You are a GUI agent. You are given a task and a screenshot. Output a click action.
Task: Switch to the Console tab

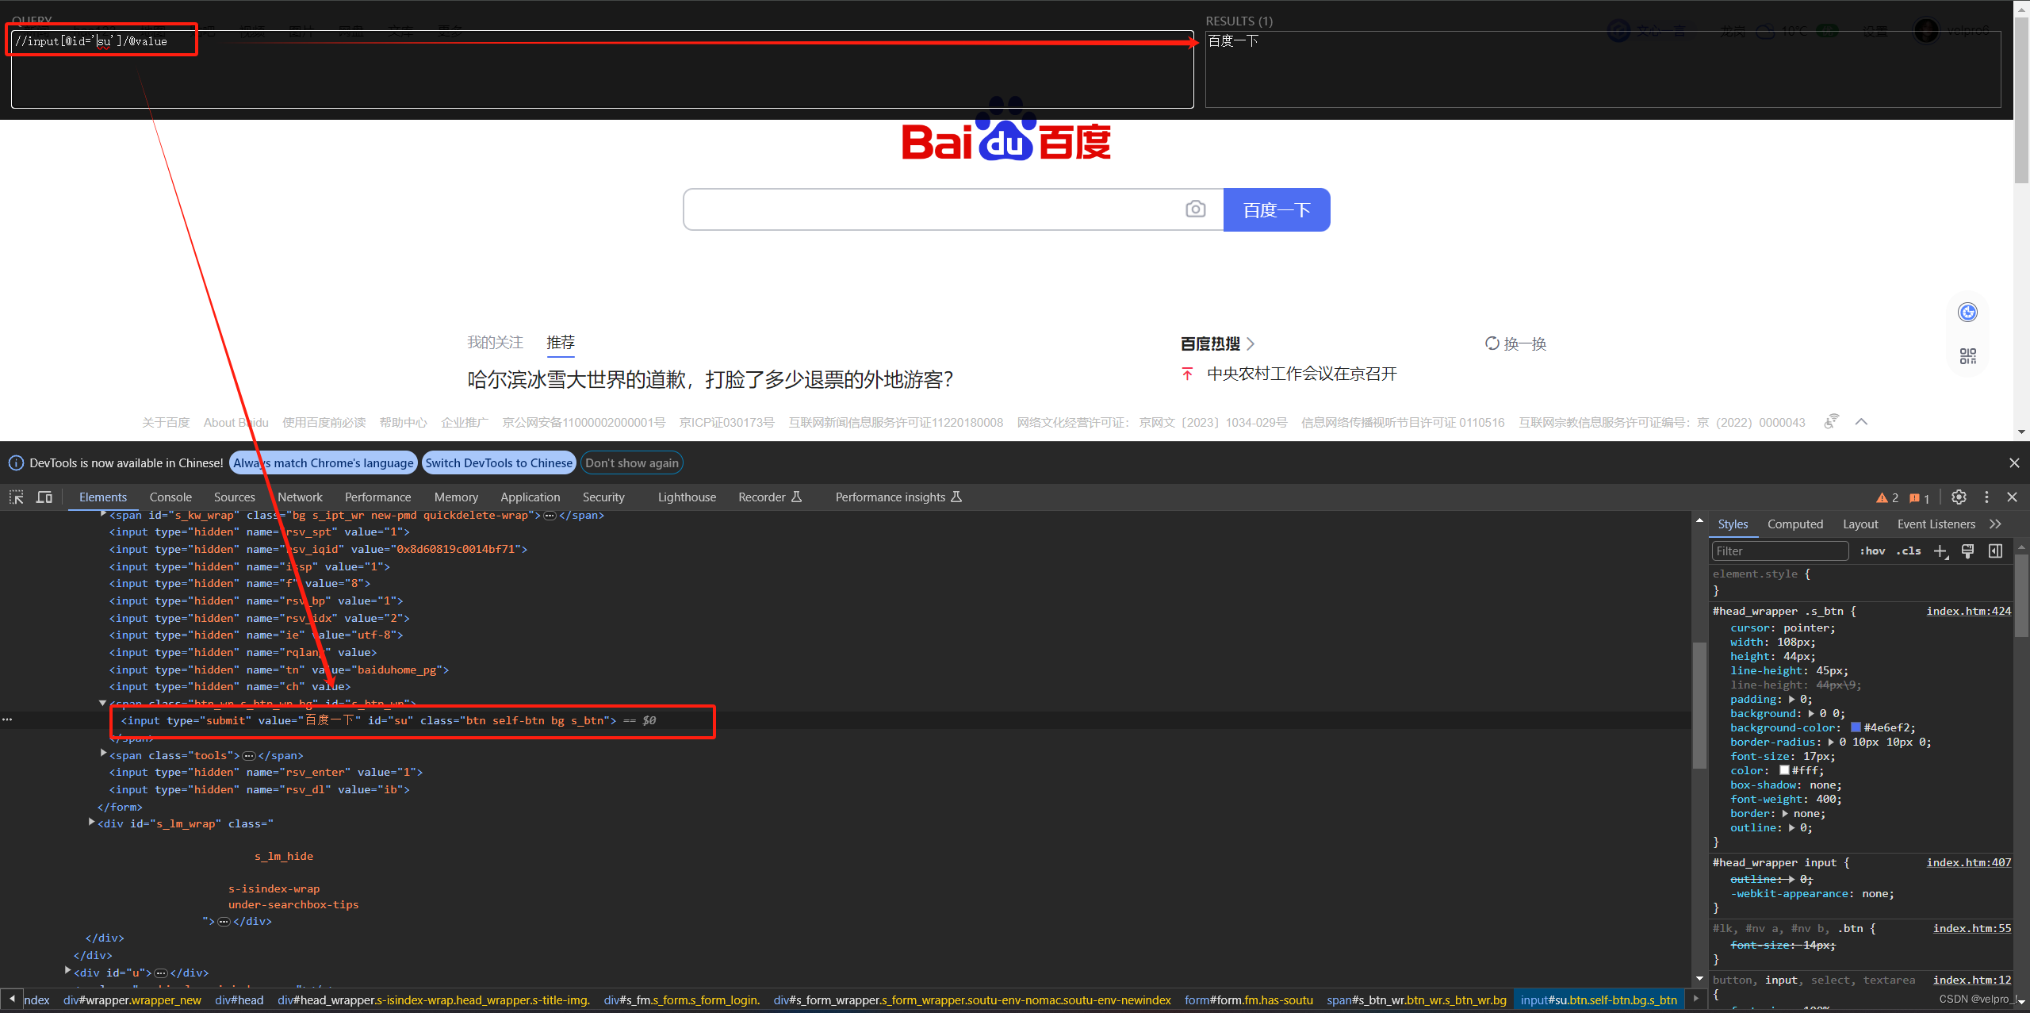pyautogui.click(x=170, y=497)
